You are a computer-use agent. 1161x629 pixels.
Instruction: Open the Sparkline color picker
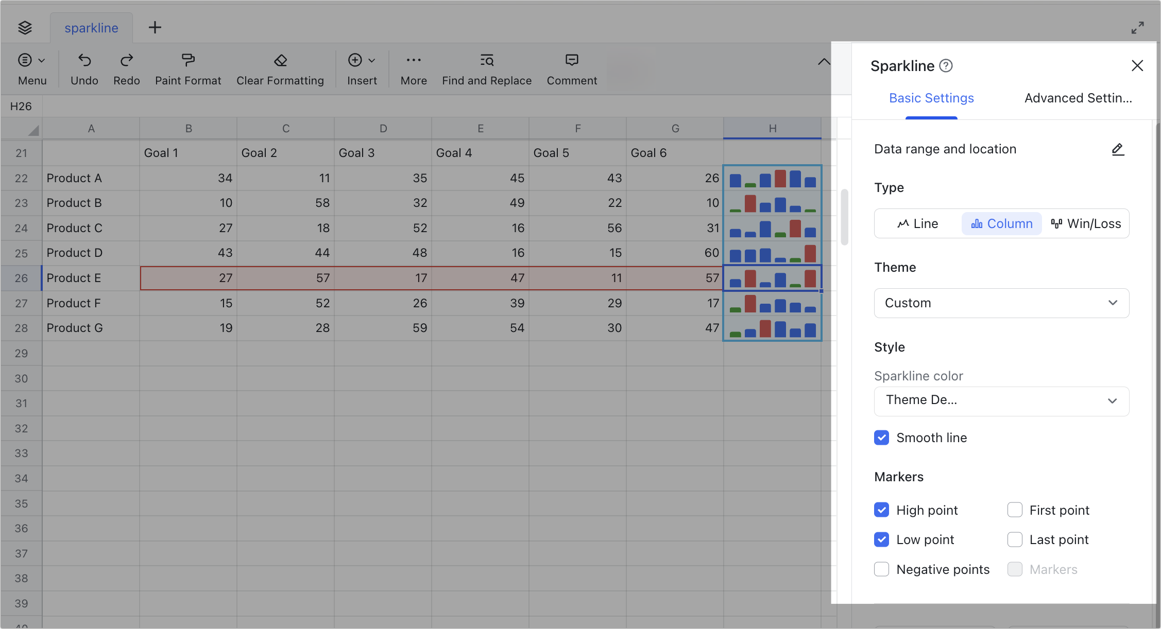(x=1000, y=401)
